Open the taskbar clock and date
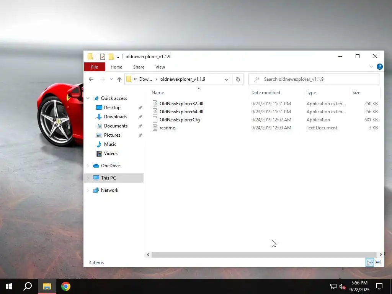392x294 pixels. (x=359, y=286)
